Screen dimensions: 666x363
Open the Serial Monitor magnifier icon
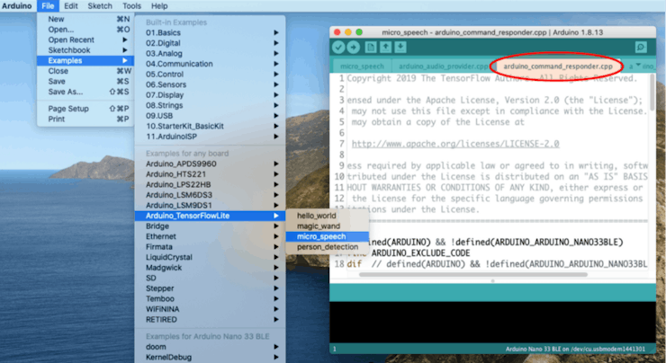pyautogui.click(x=641, y=47)
